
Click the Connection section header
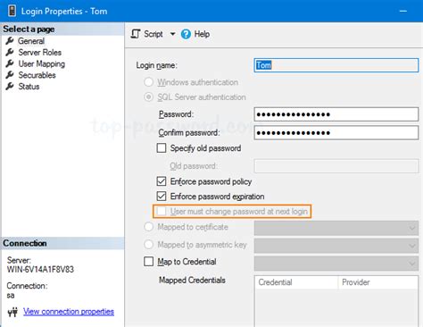(x=25, y=243)
